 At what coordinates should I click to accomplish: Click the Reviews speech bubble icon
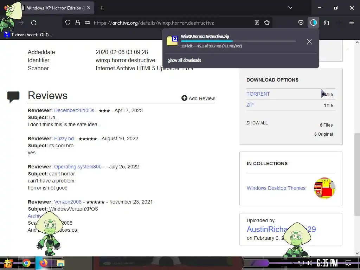[13, 96]
